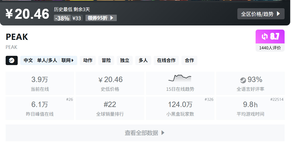Click the 小黑盒玩家数 124.0万 card
Screen dimensions: 291x143
[x=180, y=108]
